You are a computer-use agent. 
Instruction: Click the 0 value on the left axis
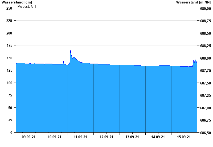pyautogui.click(x=11, y=132)
